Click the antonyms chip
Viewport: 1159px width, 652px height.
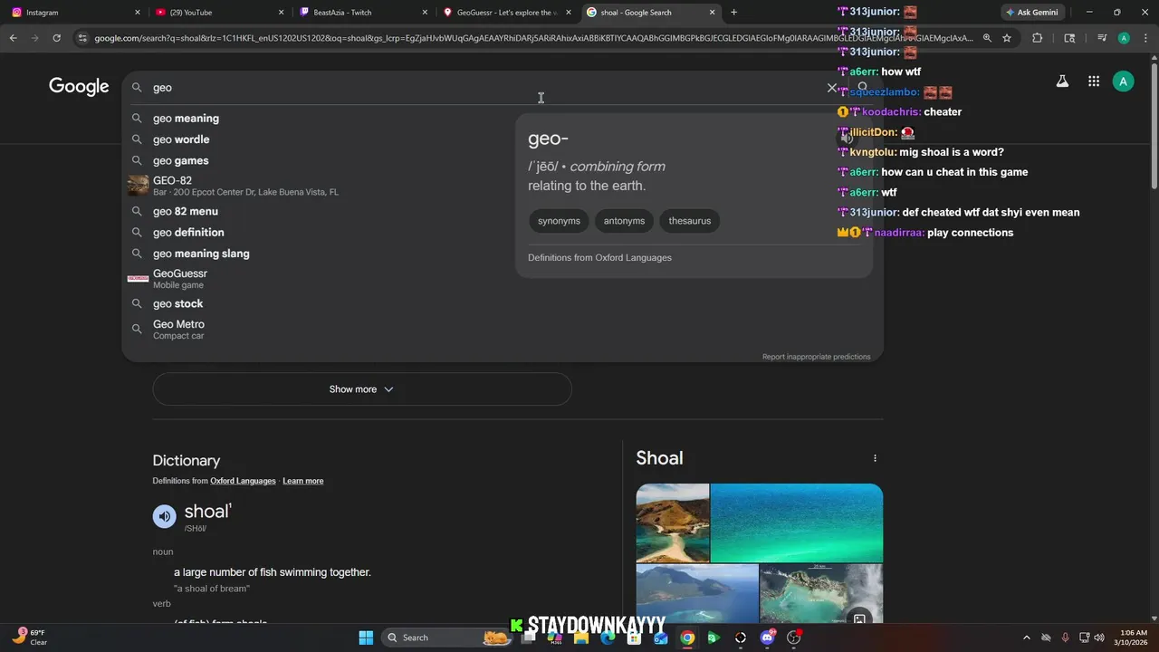click(624, 221)
